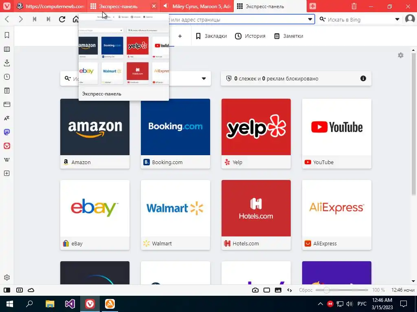The height and width of the screenshot is (312, 417).
Task: Reload the current page
Action: [62, 19]
